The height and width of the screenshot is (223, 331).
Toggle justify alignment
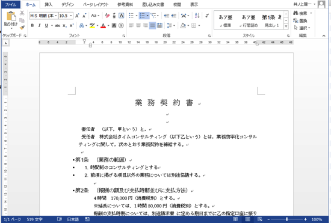click(152, 25)
